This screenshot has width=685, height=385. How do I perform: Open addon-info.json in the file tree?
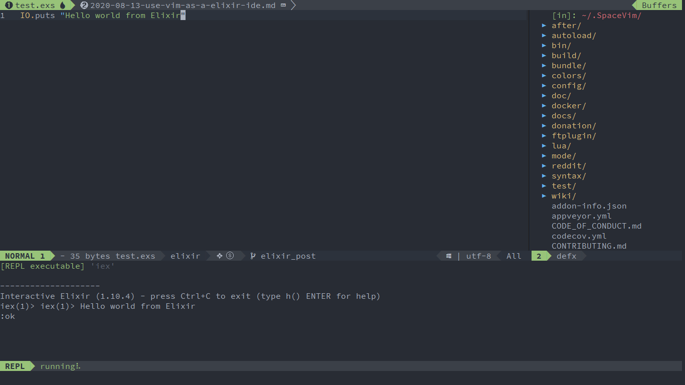[x=589, y=206]
